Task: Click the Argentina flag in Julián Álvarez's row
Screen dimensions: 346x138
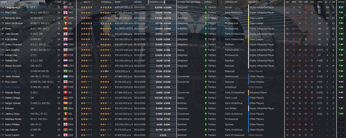Action: tap(65, 76)
